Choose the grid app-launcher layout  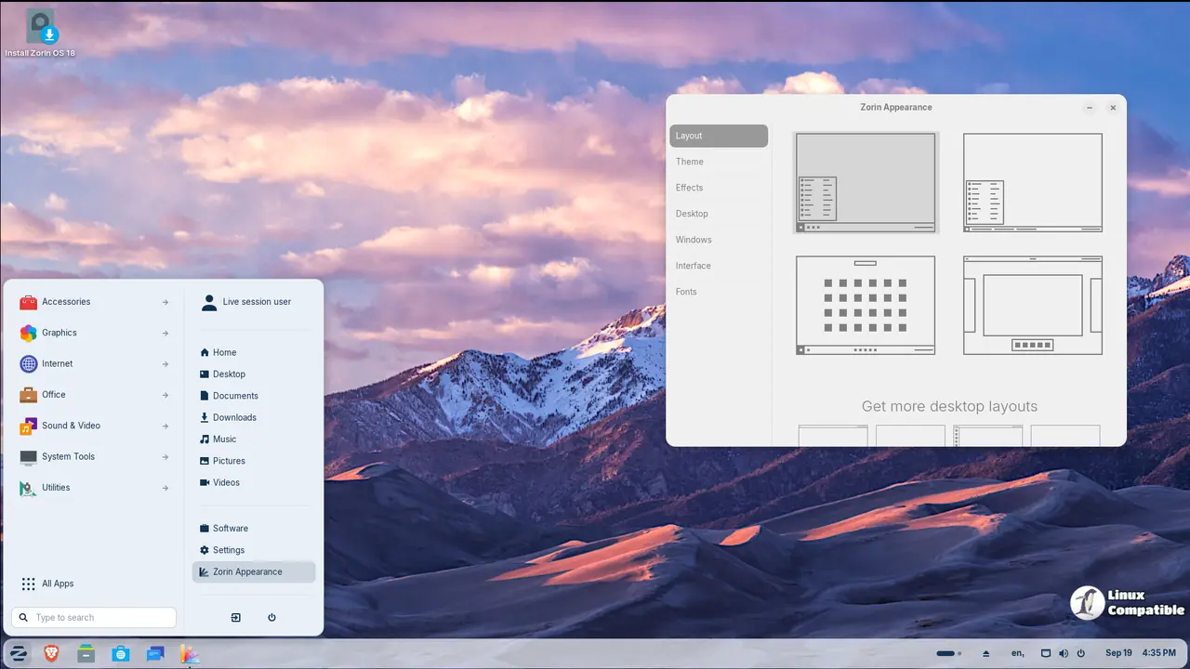[x=865, y=305]
